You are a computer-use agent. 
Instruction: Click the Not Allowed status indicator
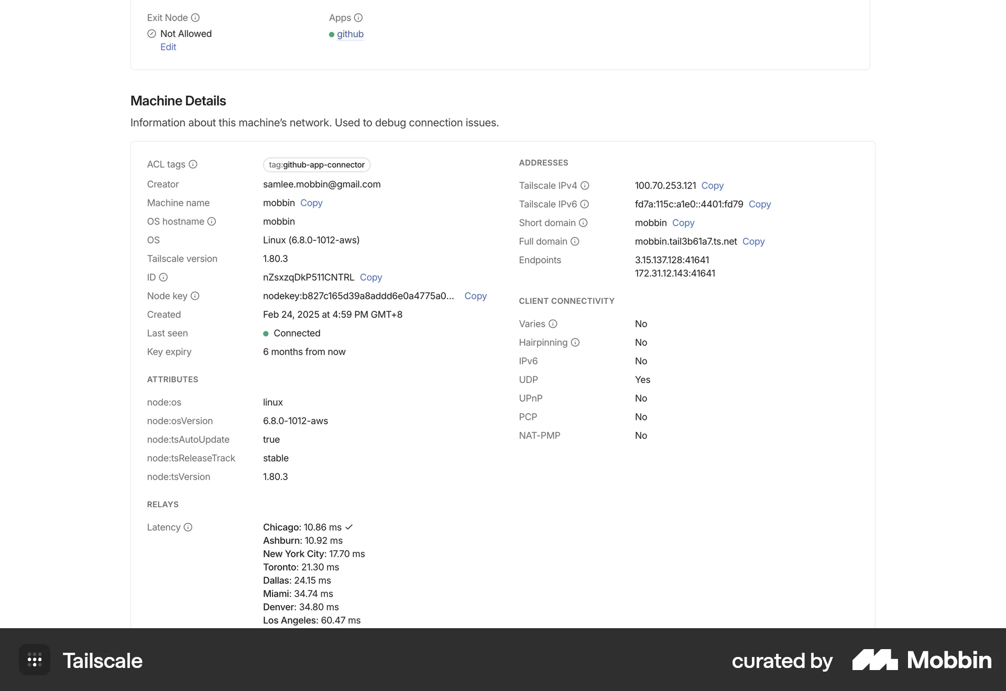pos(151,33)
